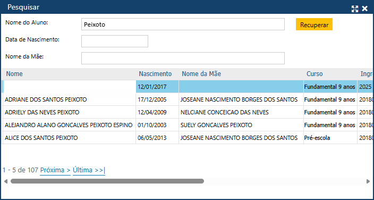The image size is (374, 200).
Task: Sort by the Nome column header
Action: 14,74
